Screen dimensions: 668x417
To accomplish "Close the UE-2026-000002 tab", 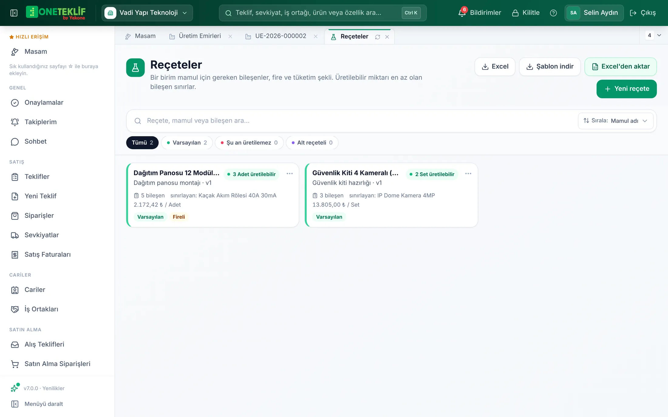I will (315, 36).
